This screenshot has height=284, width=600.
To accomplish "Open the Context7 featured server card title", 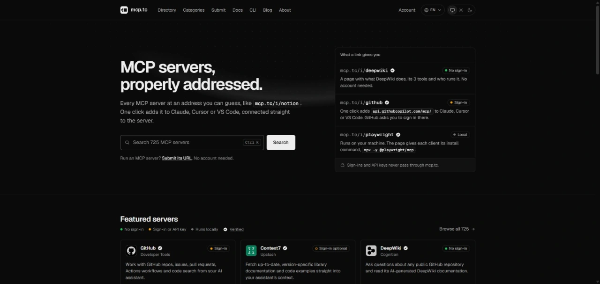I will click(x=270, y=248).
